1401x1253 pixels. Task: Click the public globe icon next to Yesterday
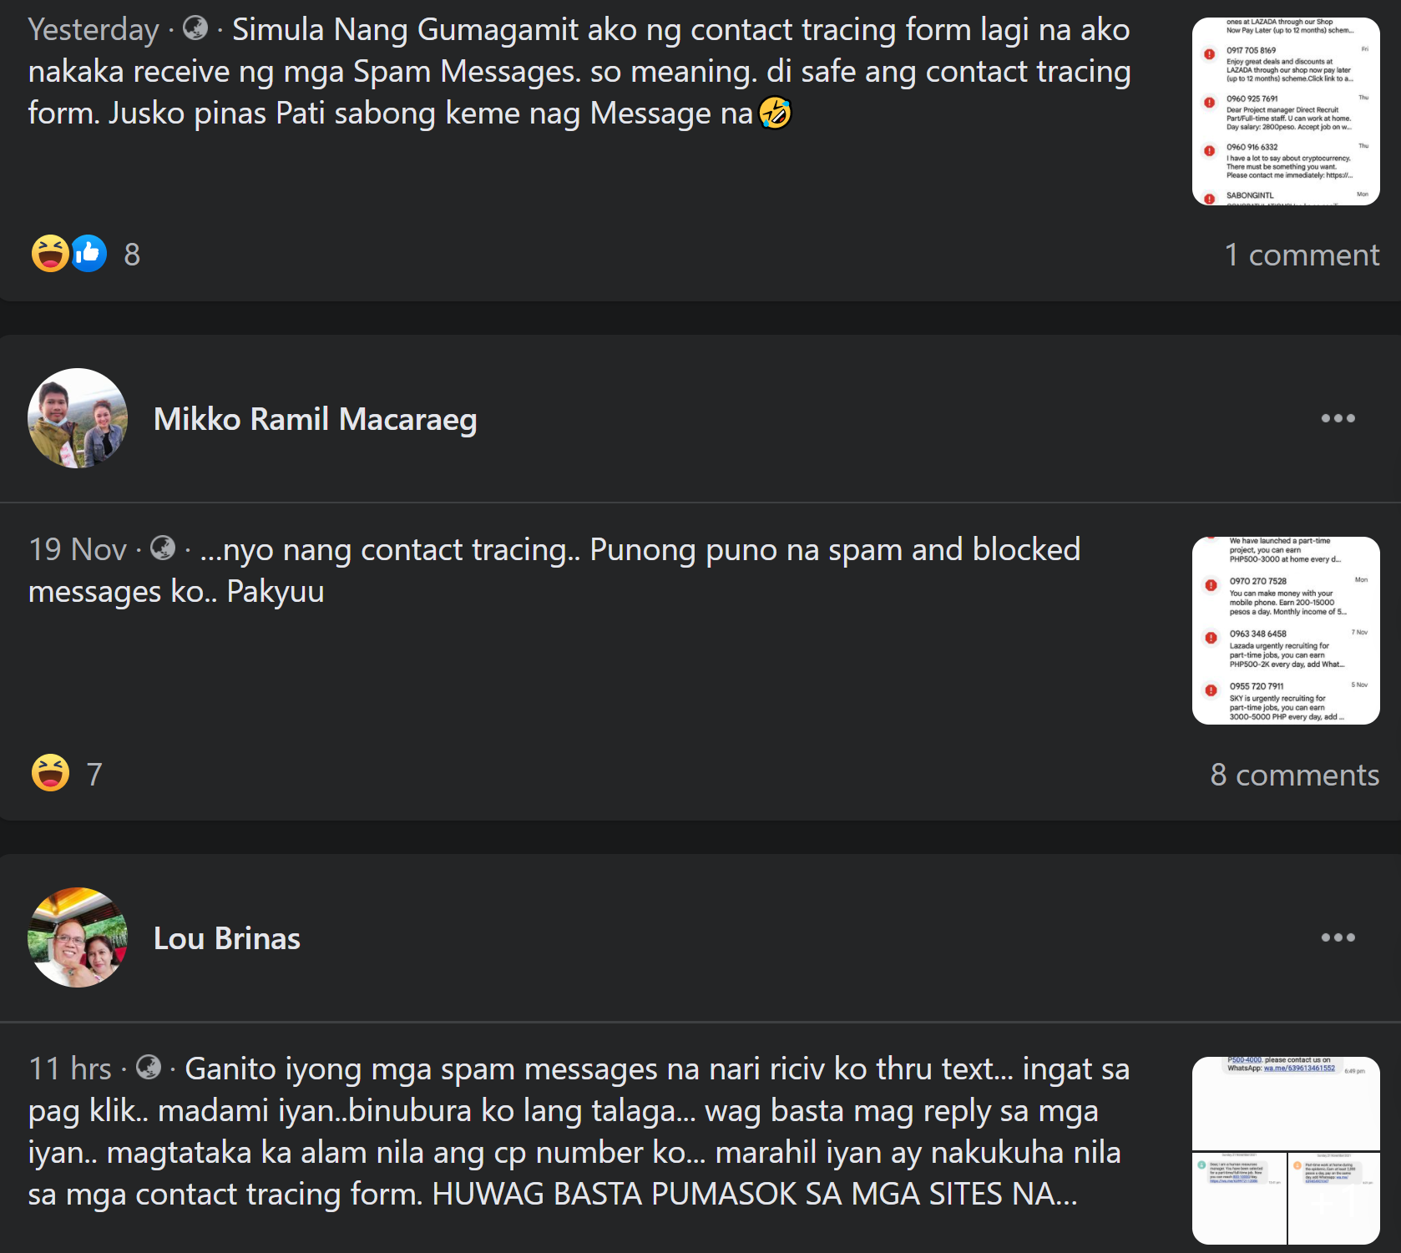pos(195,28)
